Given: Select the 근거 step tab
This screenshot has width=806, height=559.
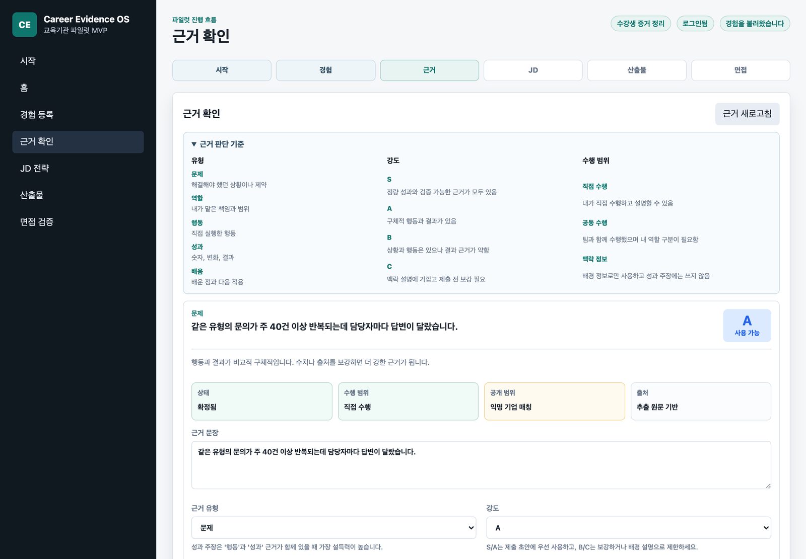Looking at the screenshot, I should point(429,70).
